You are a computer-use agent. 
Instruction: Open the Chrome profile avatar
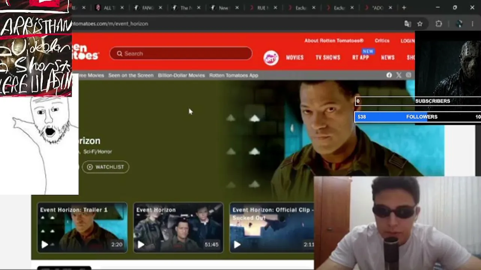459,24
